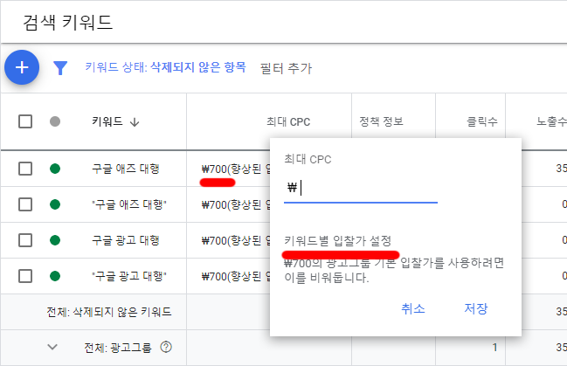Image resolution: width=567 pixels, height=366 pixels.
Task: Toggle green status dot of 구글 애즈 대행
Action: 55,169
